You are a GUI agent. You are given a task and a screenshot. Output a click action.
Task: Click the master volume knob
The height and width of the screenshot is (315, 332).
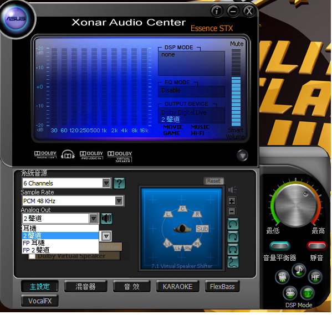click(x=295, y=205)
